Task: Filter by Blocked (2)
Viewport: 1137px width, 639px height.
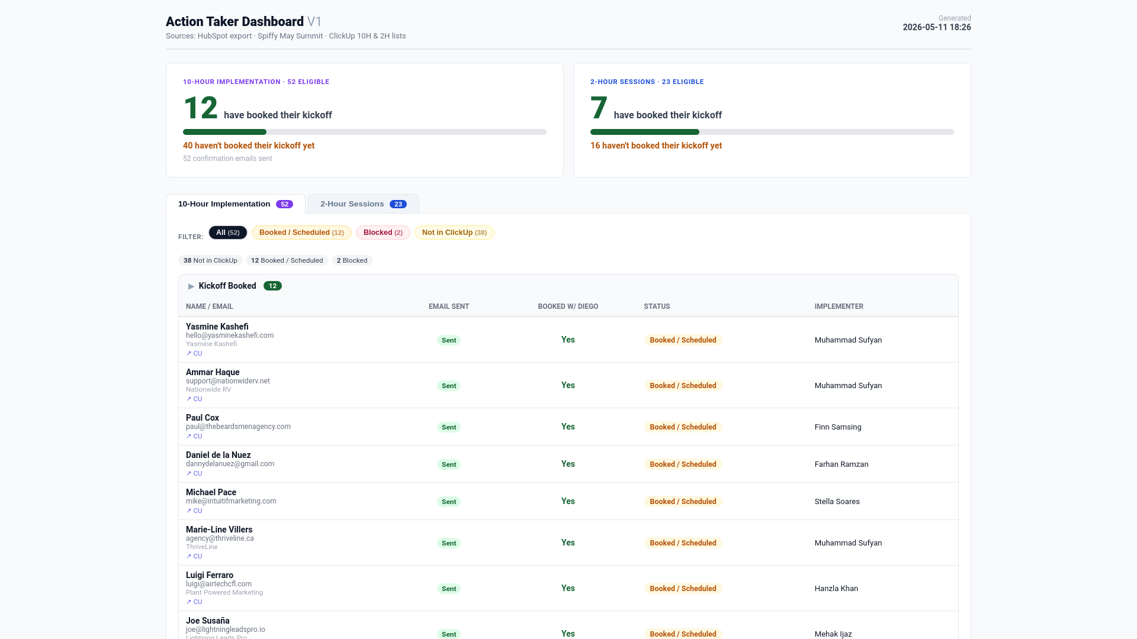Action: click(x=383, y=233)
